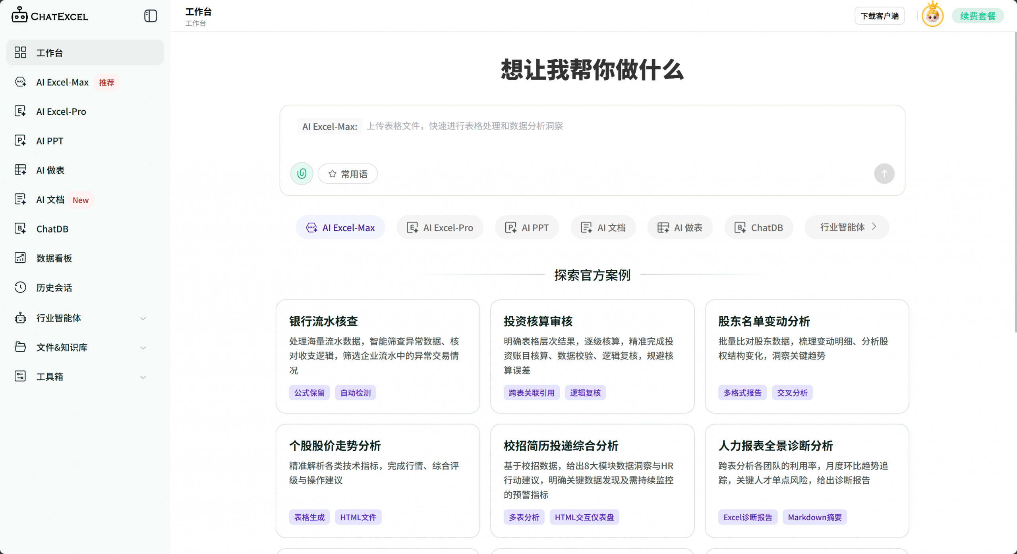Click the send arrow button in input box
This screenshot has width=1017, height=554.
884,174
